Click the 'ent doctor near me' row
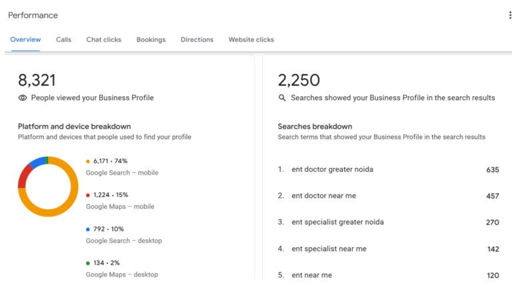This screenshot has height=288, width=512. coord(325,196)
